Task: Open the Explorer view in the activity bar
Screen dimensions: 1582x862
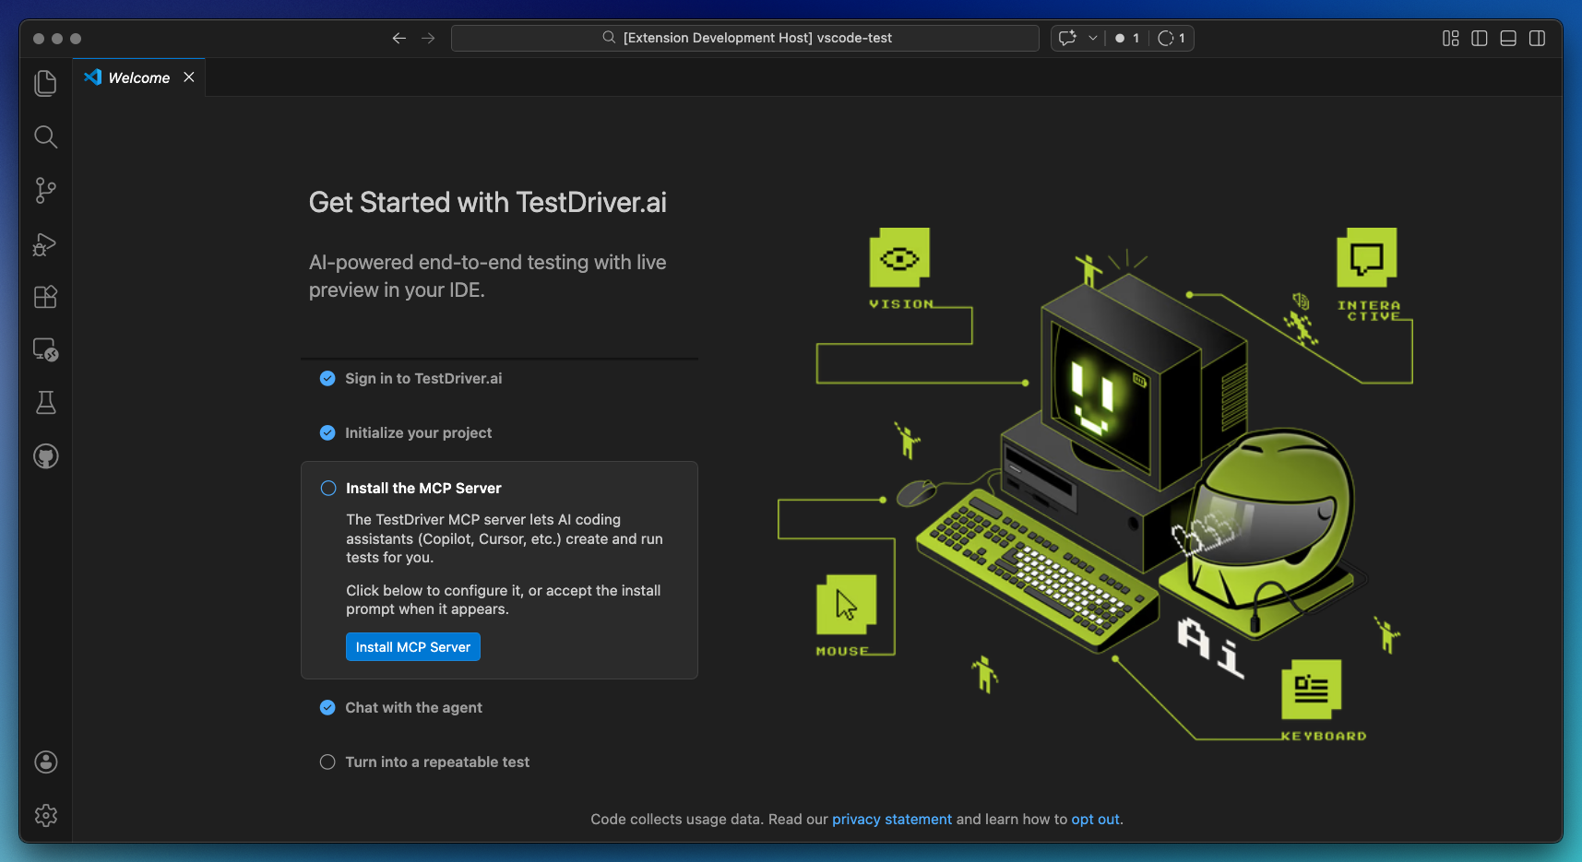Action: pyautogui.click(x=45, y=83)
